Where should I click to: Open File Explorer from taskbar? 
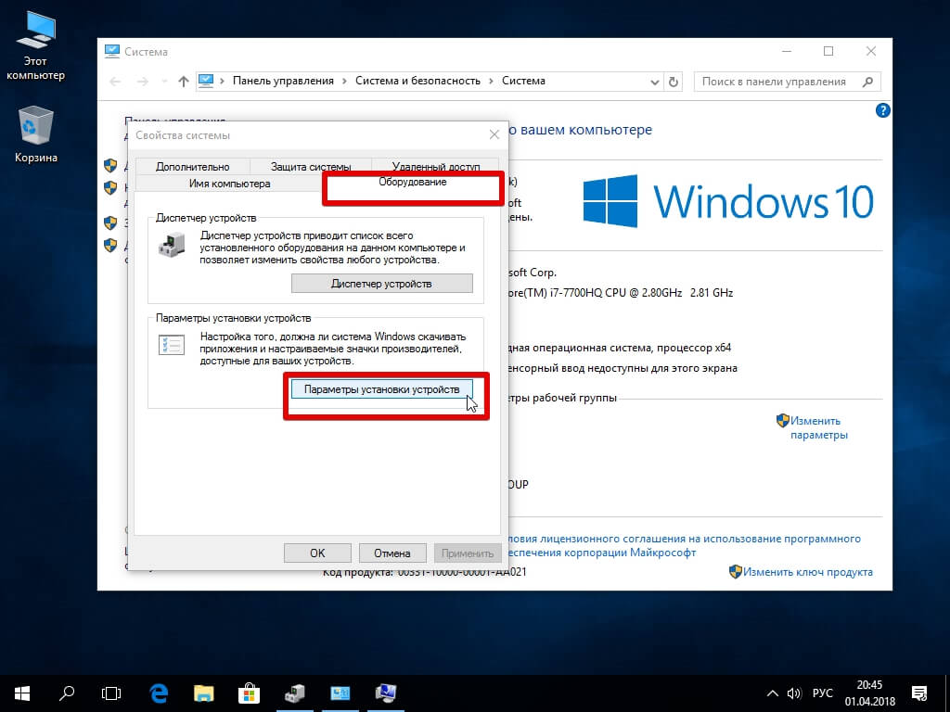(x=203, y=693)
